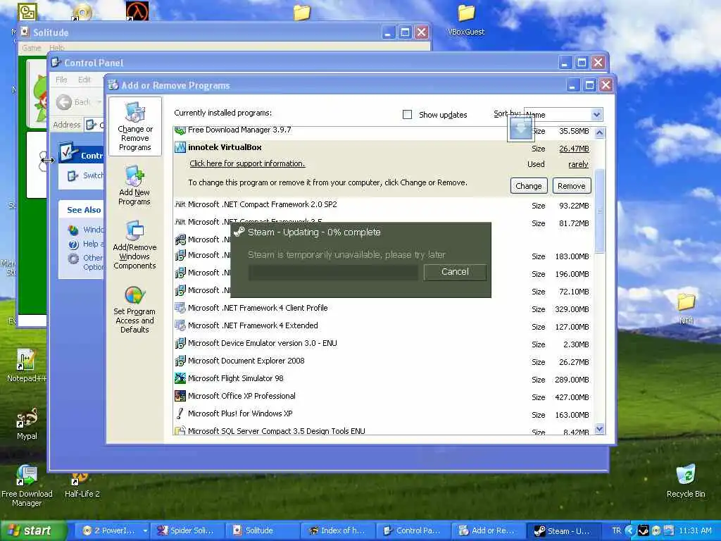Switch to Index of taskbar item
721x541 pixels.
pos(339,530)
